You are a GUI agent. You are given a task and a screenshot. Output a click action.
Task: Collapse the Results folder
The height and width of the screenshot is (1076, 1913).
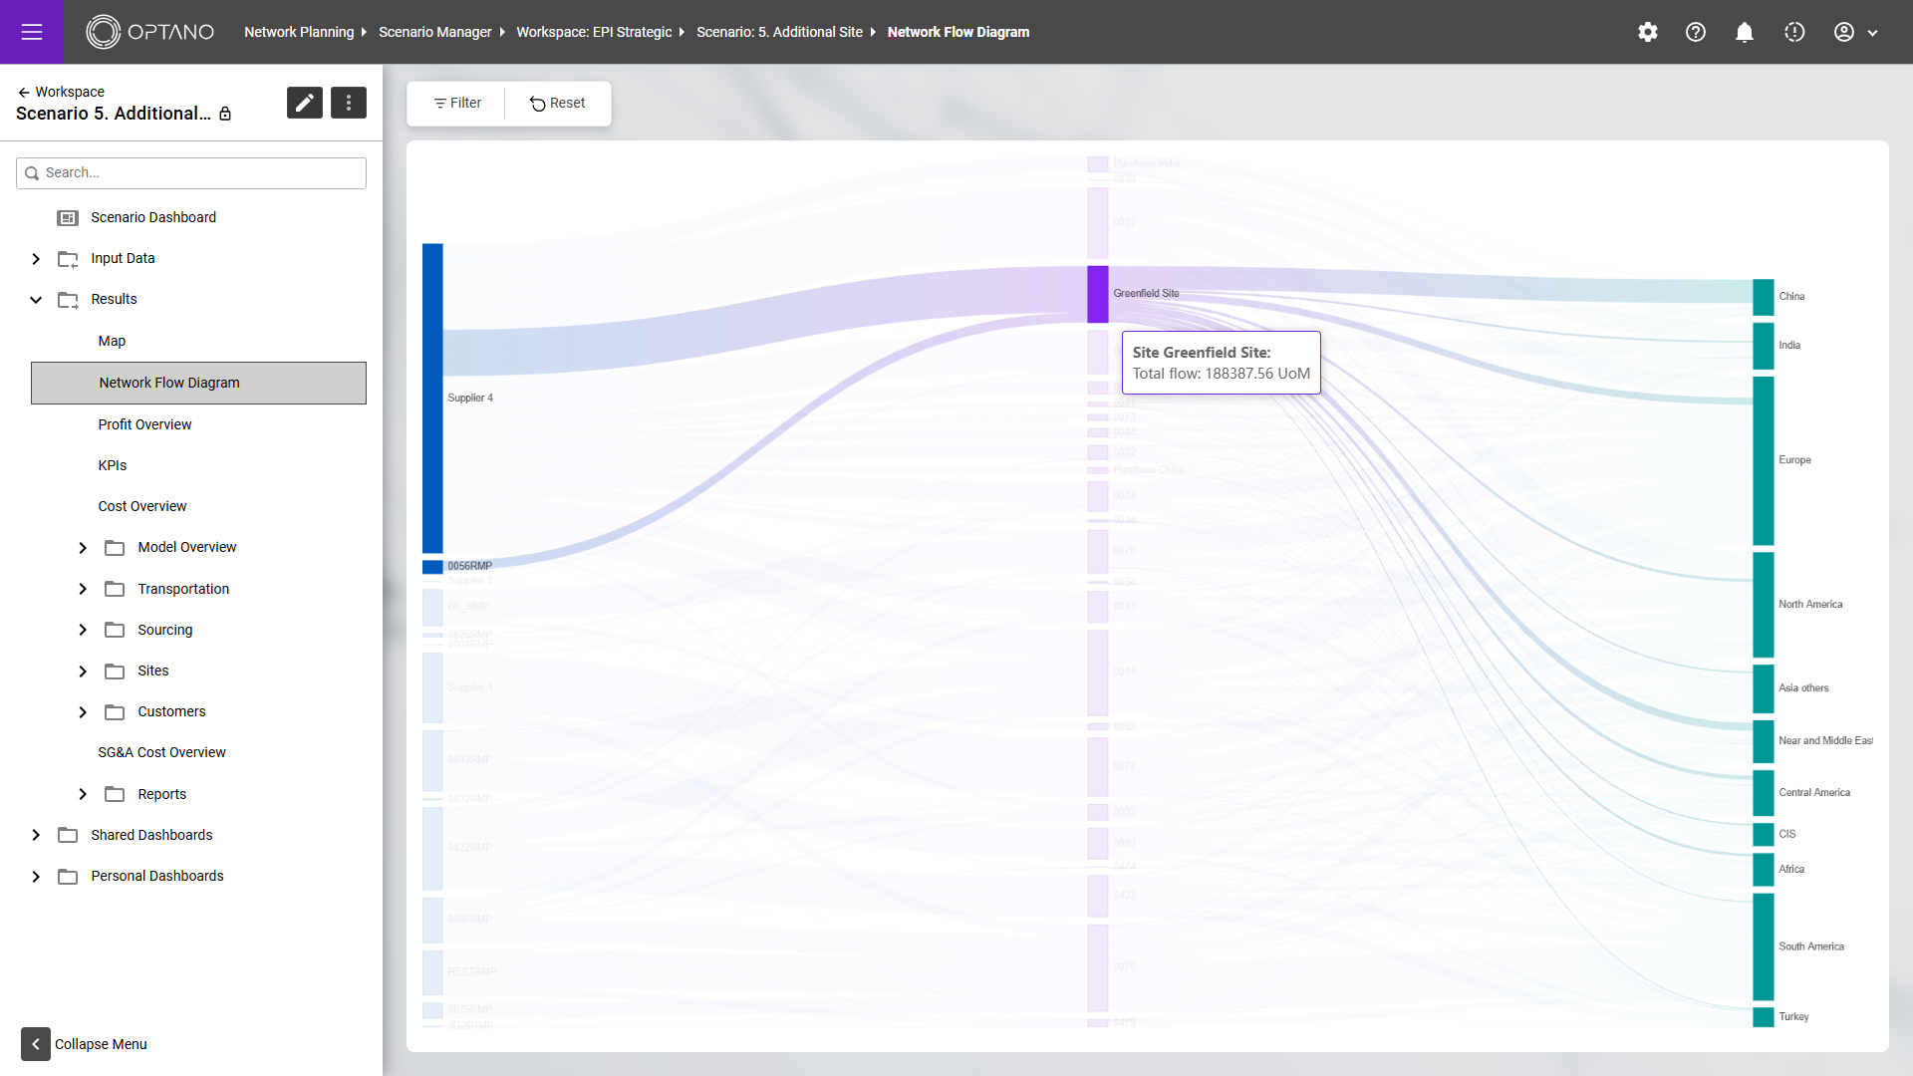point(36,300)
